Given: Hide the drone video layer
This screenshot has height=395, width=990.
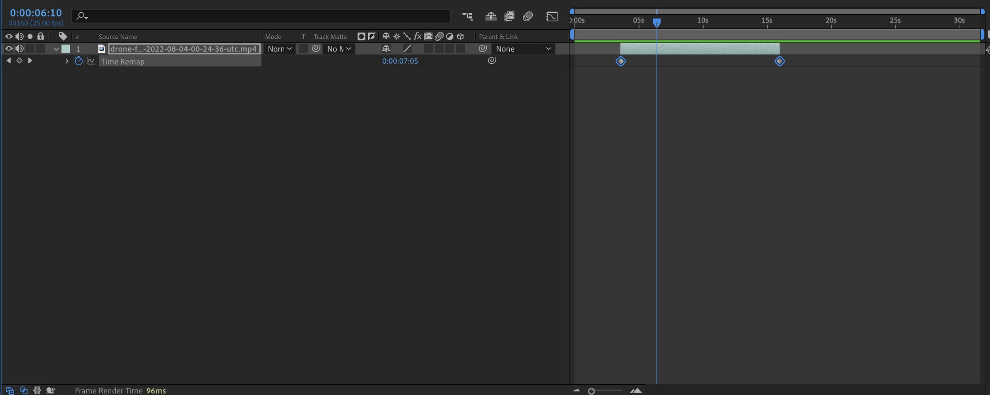Looking at the screenshot, I should coord(8,49).
